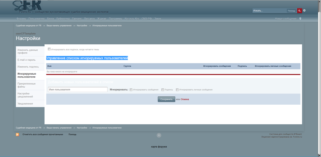This screenshot has height=157, width=321.
Task: Check Игнорировать личные сообщения checkbox
Action: click(x=177, y=89)
